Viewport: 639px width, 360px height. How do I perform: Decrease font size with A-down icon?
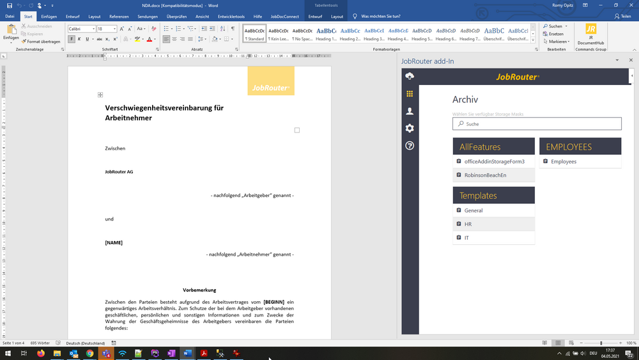coord(130,29)
